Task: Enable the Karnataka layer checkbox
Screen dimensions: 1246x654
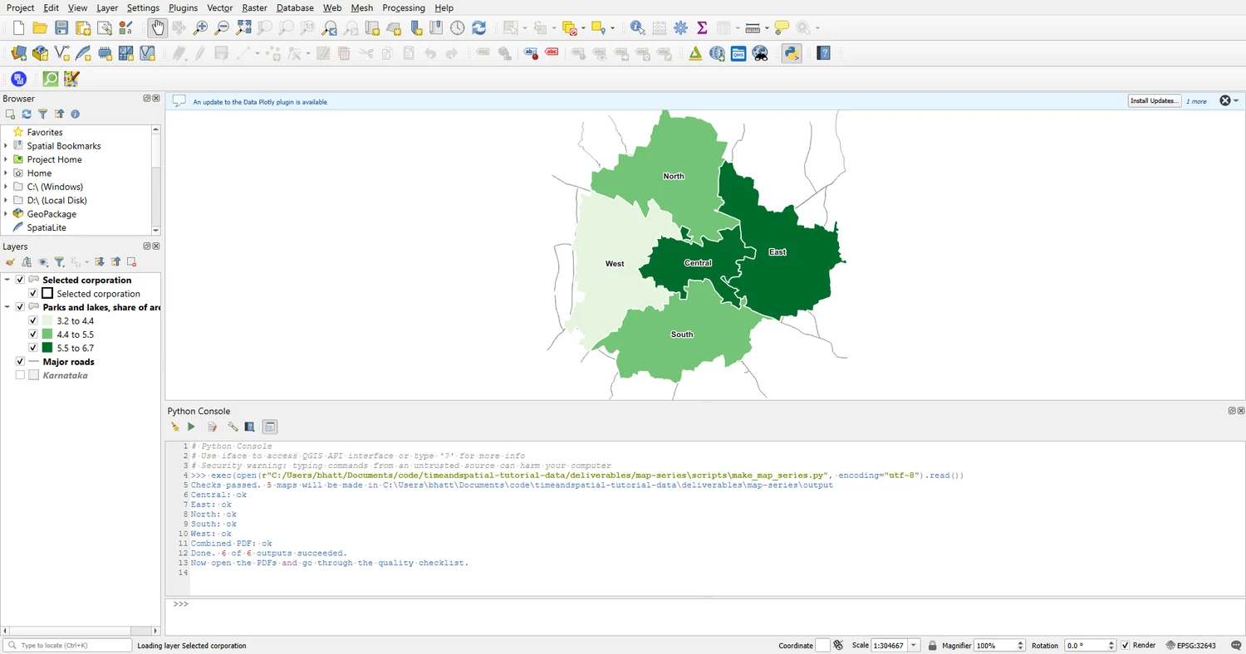Action: tap(21, 375)
